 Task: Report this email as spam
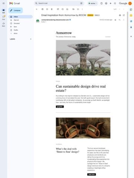pos(47,9)
